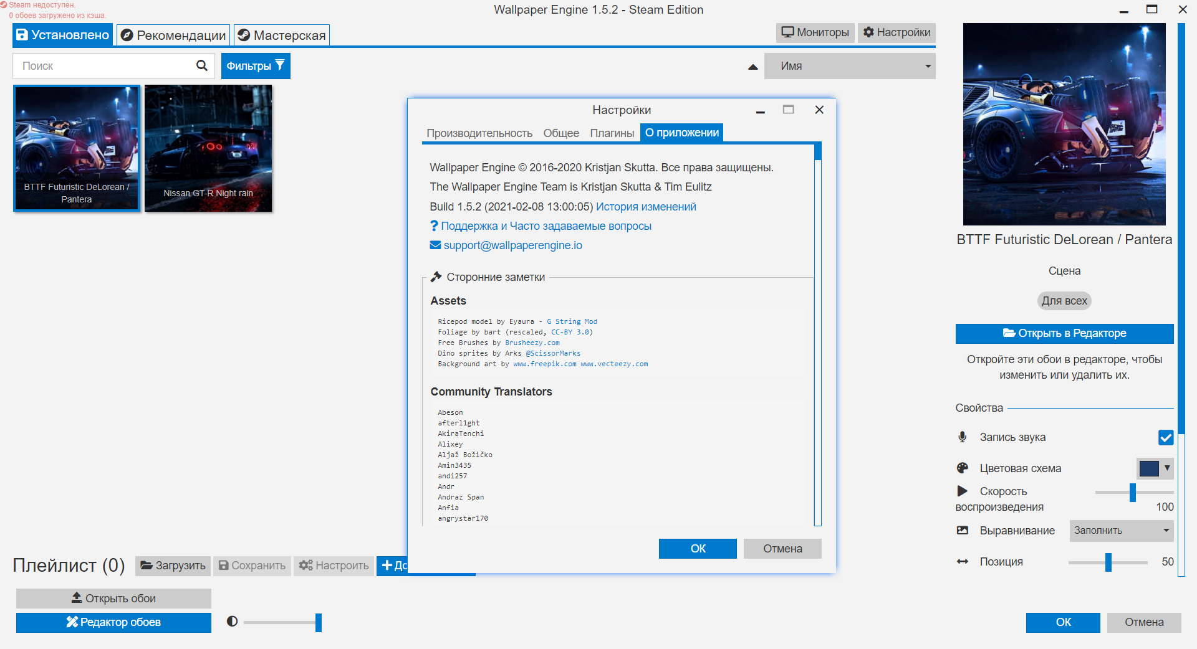Click the playlist Сохранить button
The height and width of the screenshot is (649, 1197).
pos(252,566)
